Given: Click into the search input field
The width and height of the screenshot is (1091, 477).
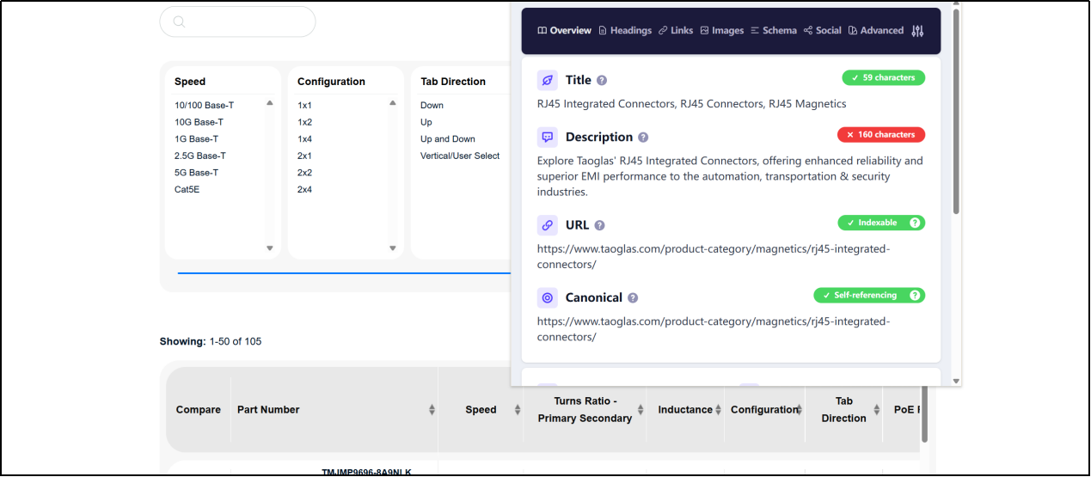Looking at the screenshot, I should (237, 21).
